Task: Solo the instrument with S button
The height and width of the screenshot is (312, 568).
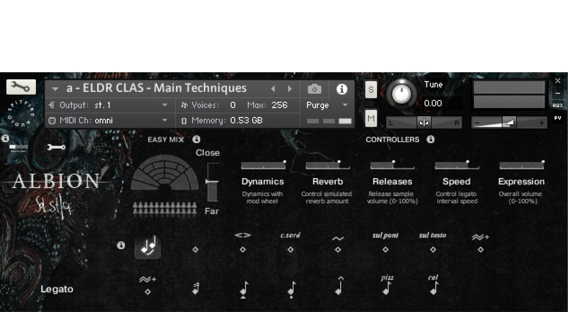Action: coord(371,89)
